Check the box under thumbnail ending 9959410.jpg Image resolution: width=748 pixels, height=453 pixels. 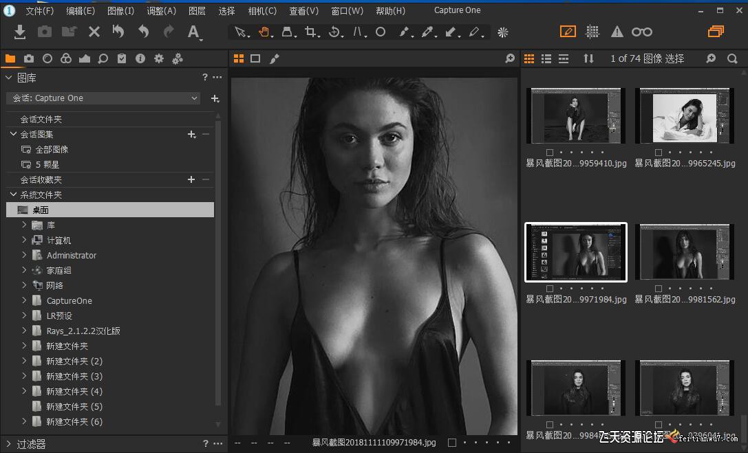pyautogui.click(x=549, y=153)
